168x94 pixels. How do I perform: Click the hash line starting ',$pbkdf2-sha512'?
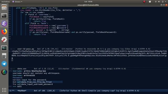[x=89, y=53]
